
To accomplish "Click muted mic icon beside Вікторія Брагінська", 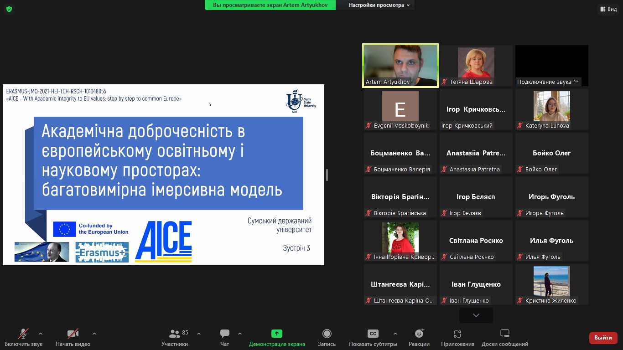I will (369, 213).
